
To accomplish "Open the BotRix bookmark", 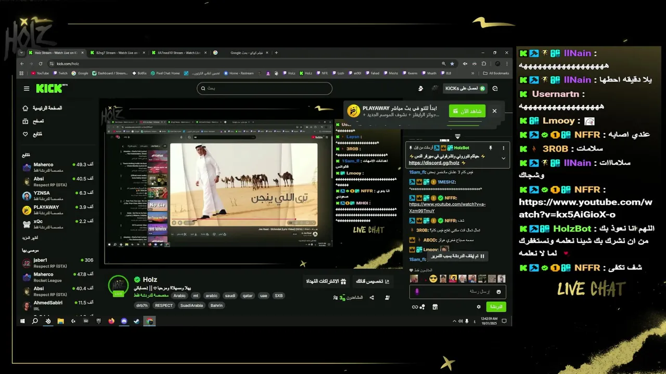I will pos(139,73).
